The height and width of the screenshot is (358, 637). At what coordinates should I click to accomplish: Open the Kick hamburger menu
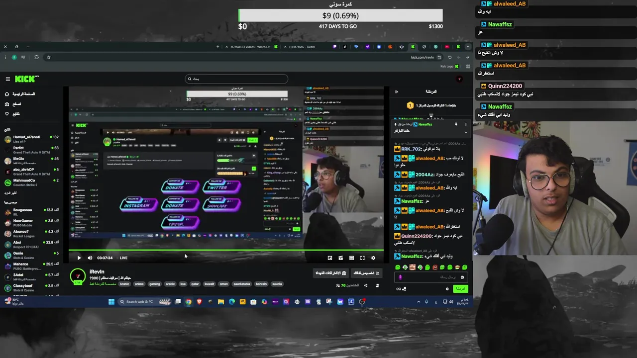(8, 79)
